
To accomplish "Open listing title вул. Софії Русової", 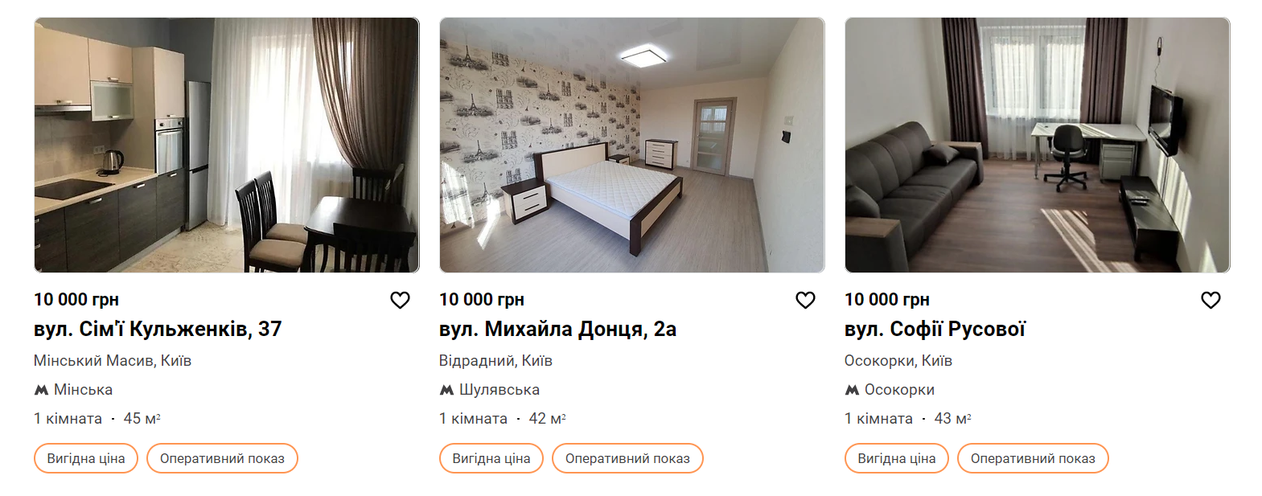I will tap(935, 329).
